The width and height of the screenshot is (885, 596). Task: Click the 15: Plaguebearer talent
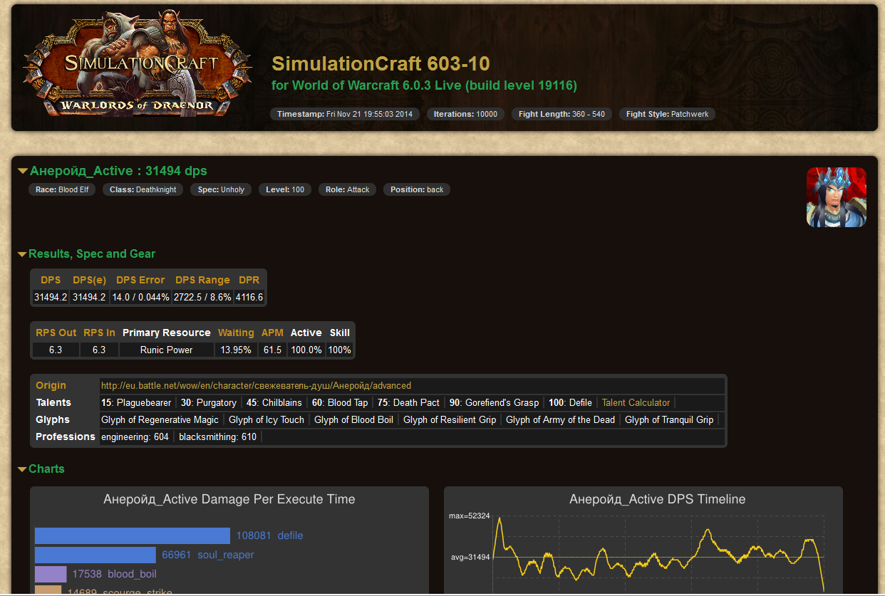pyautogui.click(x=136, y=402)
